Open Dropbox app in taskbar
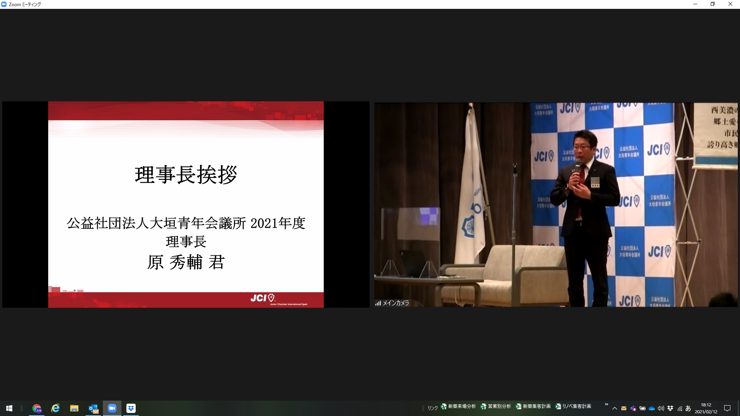The image size is (740, 416). [131, 408]
